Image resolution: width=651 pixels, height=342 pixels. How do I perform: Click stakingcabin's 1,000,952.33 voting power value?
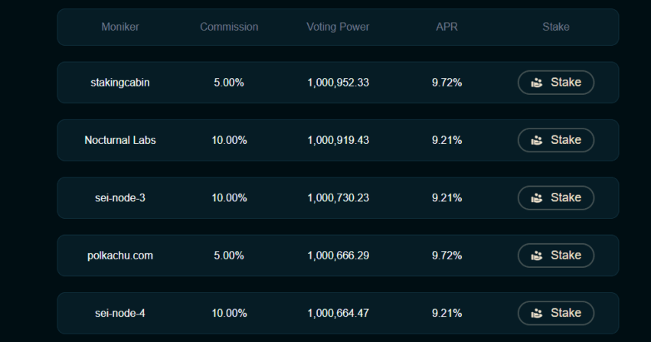pos(338,83)
